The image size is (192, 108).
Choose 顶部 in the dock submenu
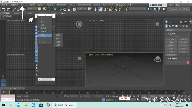tap(58, 35)
